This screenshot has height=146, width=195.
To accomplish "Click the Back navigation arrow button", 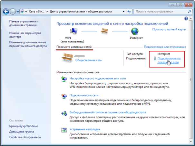I will (6, 12).
